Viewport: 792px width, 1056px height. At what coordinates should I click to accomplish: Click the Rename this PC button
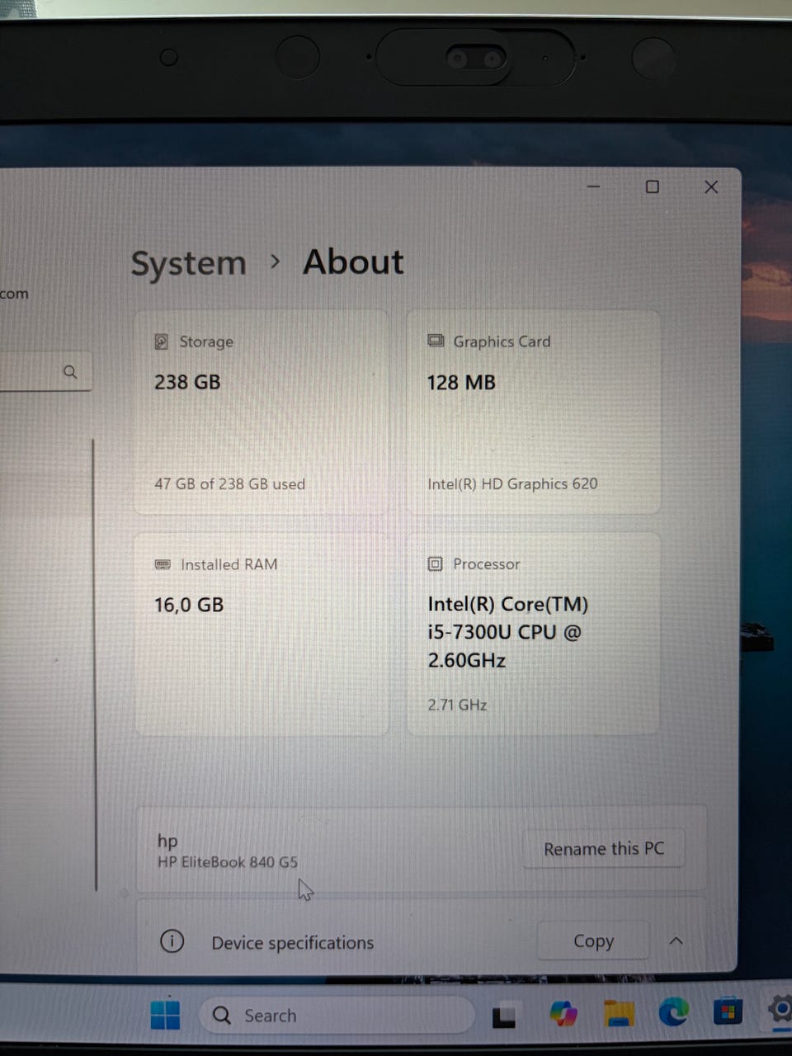pyautogui.click(x=604, y=848)
